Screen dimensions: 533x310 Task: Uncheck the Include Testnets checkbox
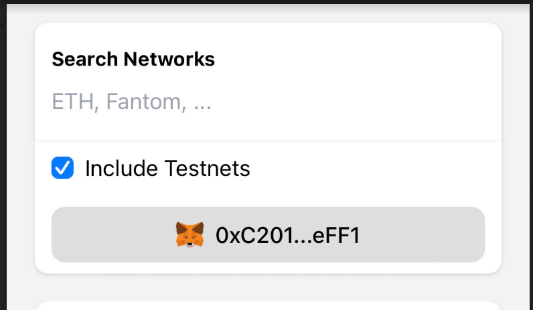coord(62,167)
